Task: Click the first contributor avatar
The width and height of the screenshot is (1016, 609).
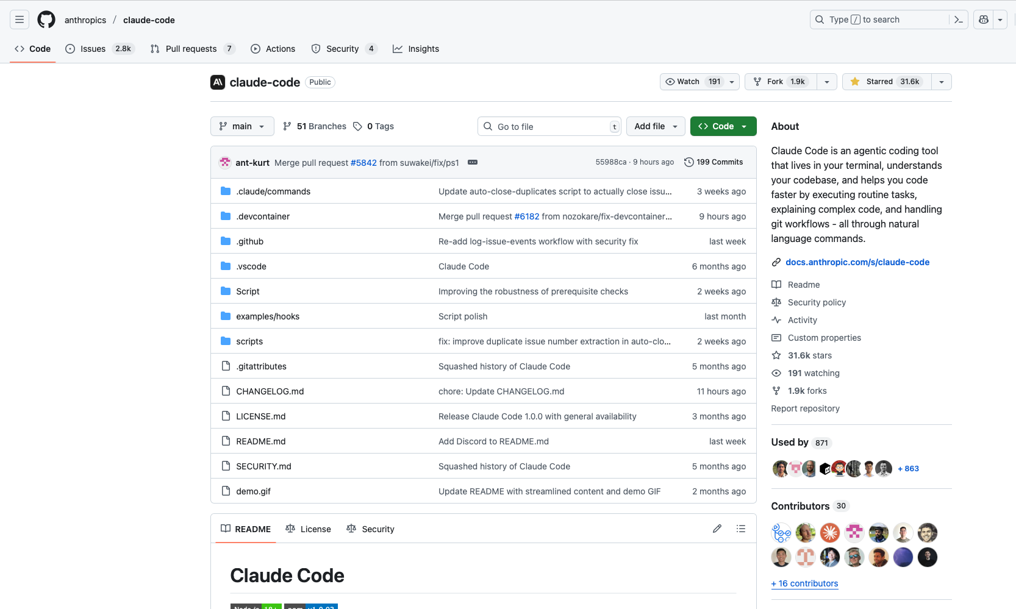Action: (781, 533)
